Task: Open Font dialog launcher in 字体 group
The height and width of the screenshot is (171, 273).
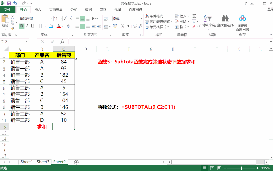Action: [72, 35]
